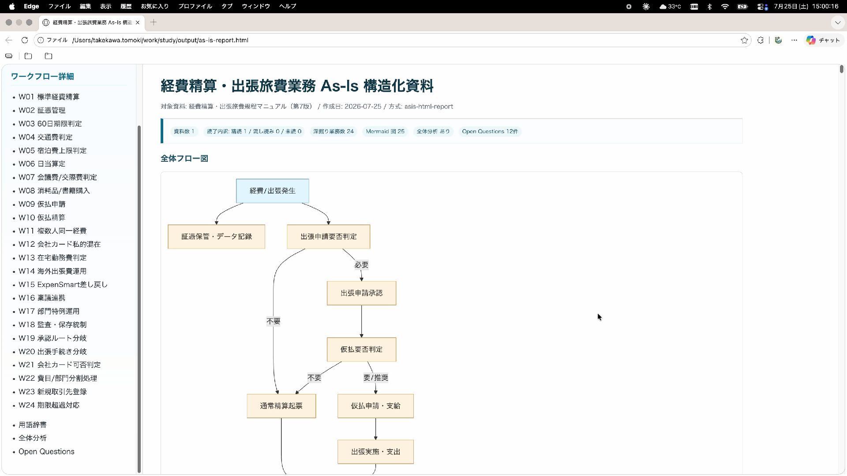The width and height of the screenshot is (847, 476).
Task: Open the 表示 menu
Action: click(105, 7)
